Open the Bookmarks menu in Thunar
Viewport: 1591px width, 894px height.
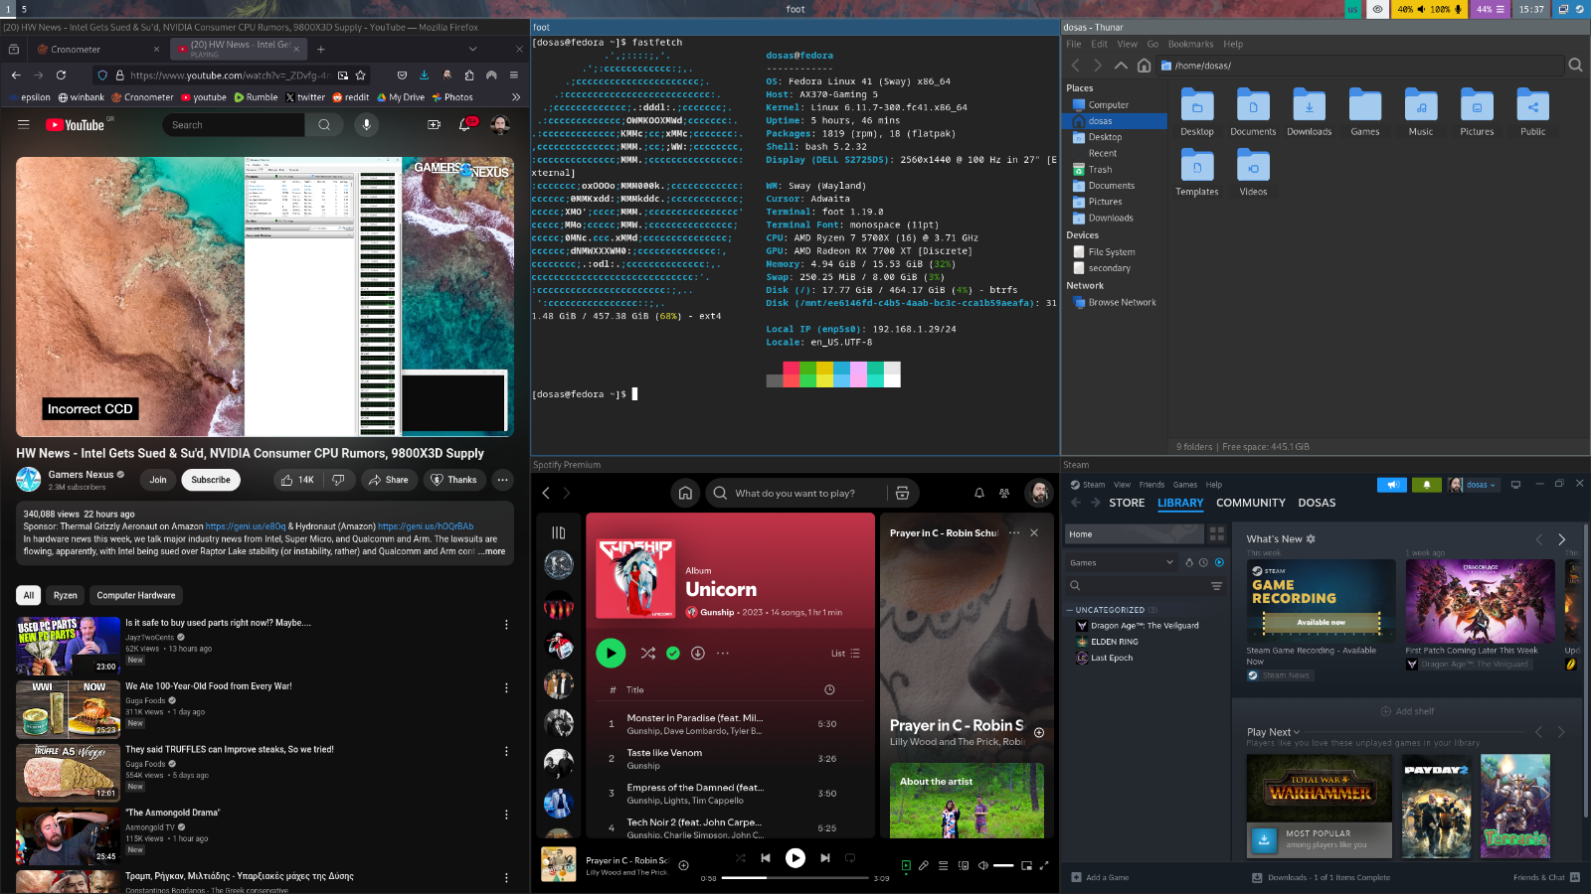coord(1190,44)
